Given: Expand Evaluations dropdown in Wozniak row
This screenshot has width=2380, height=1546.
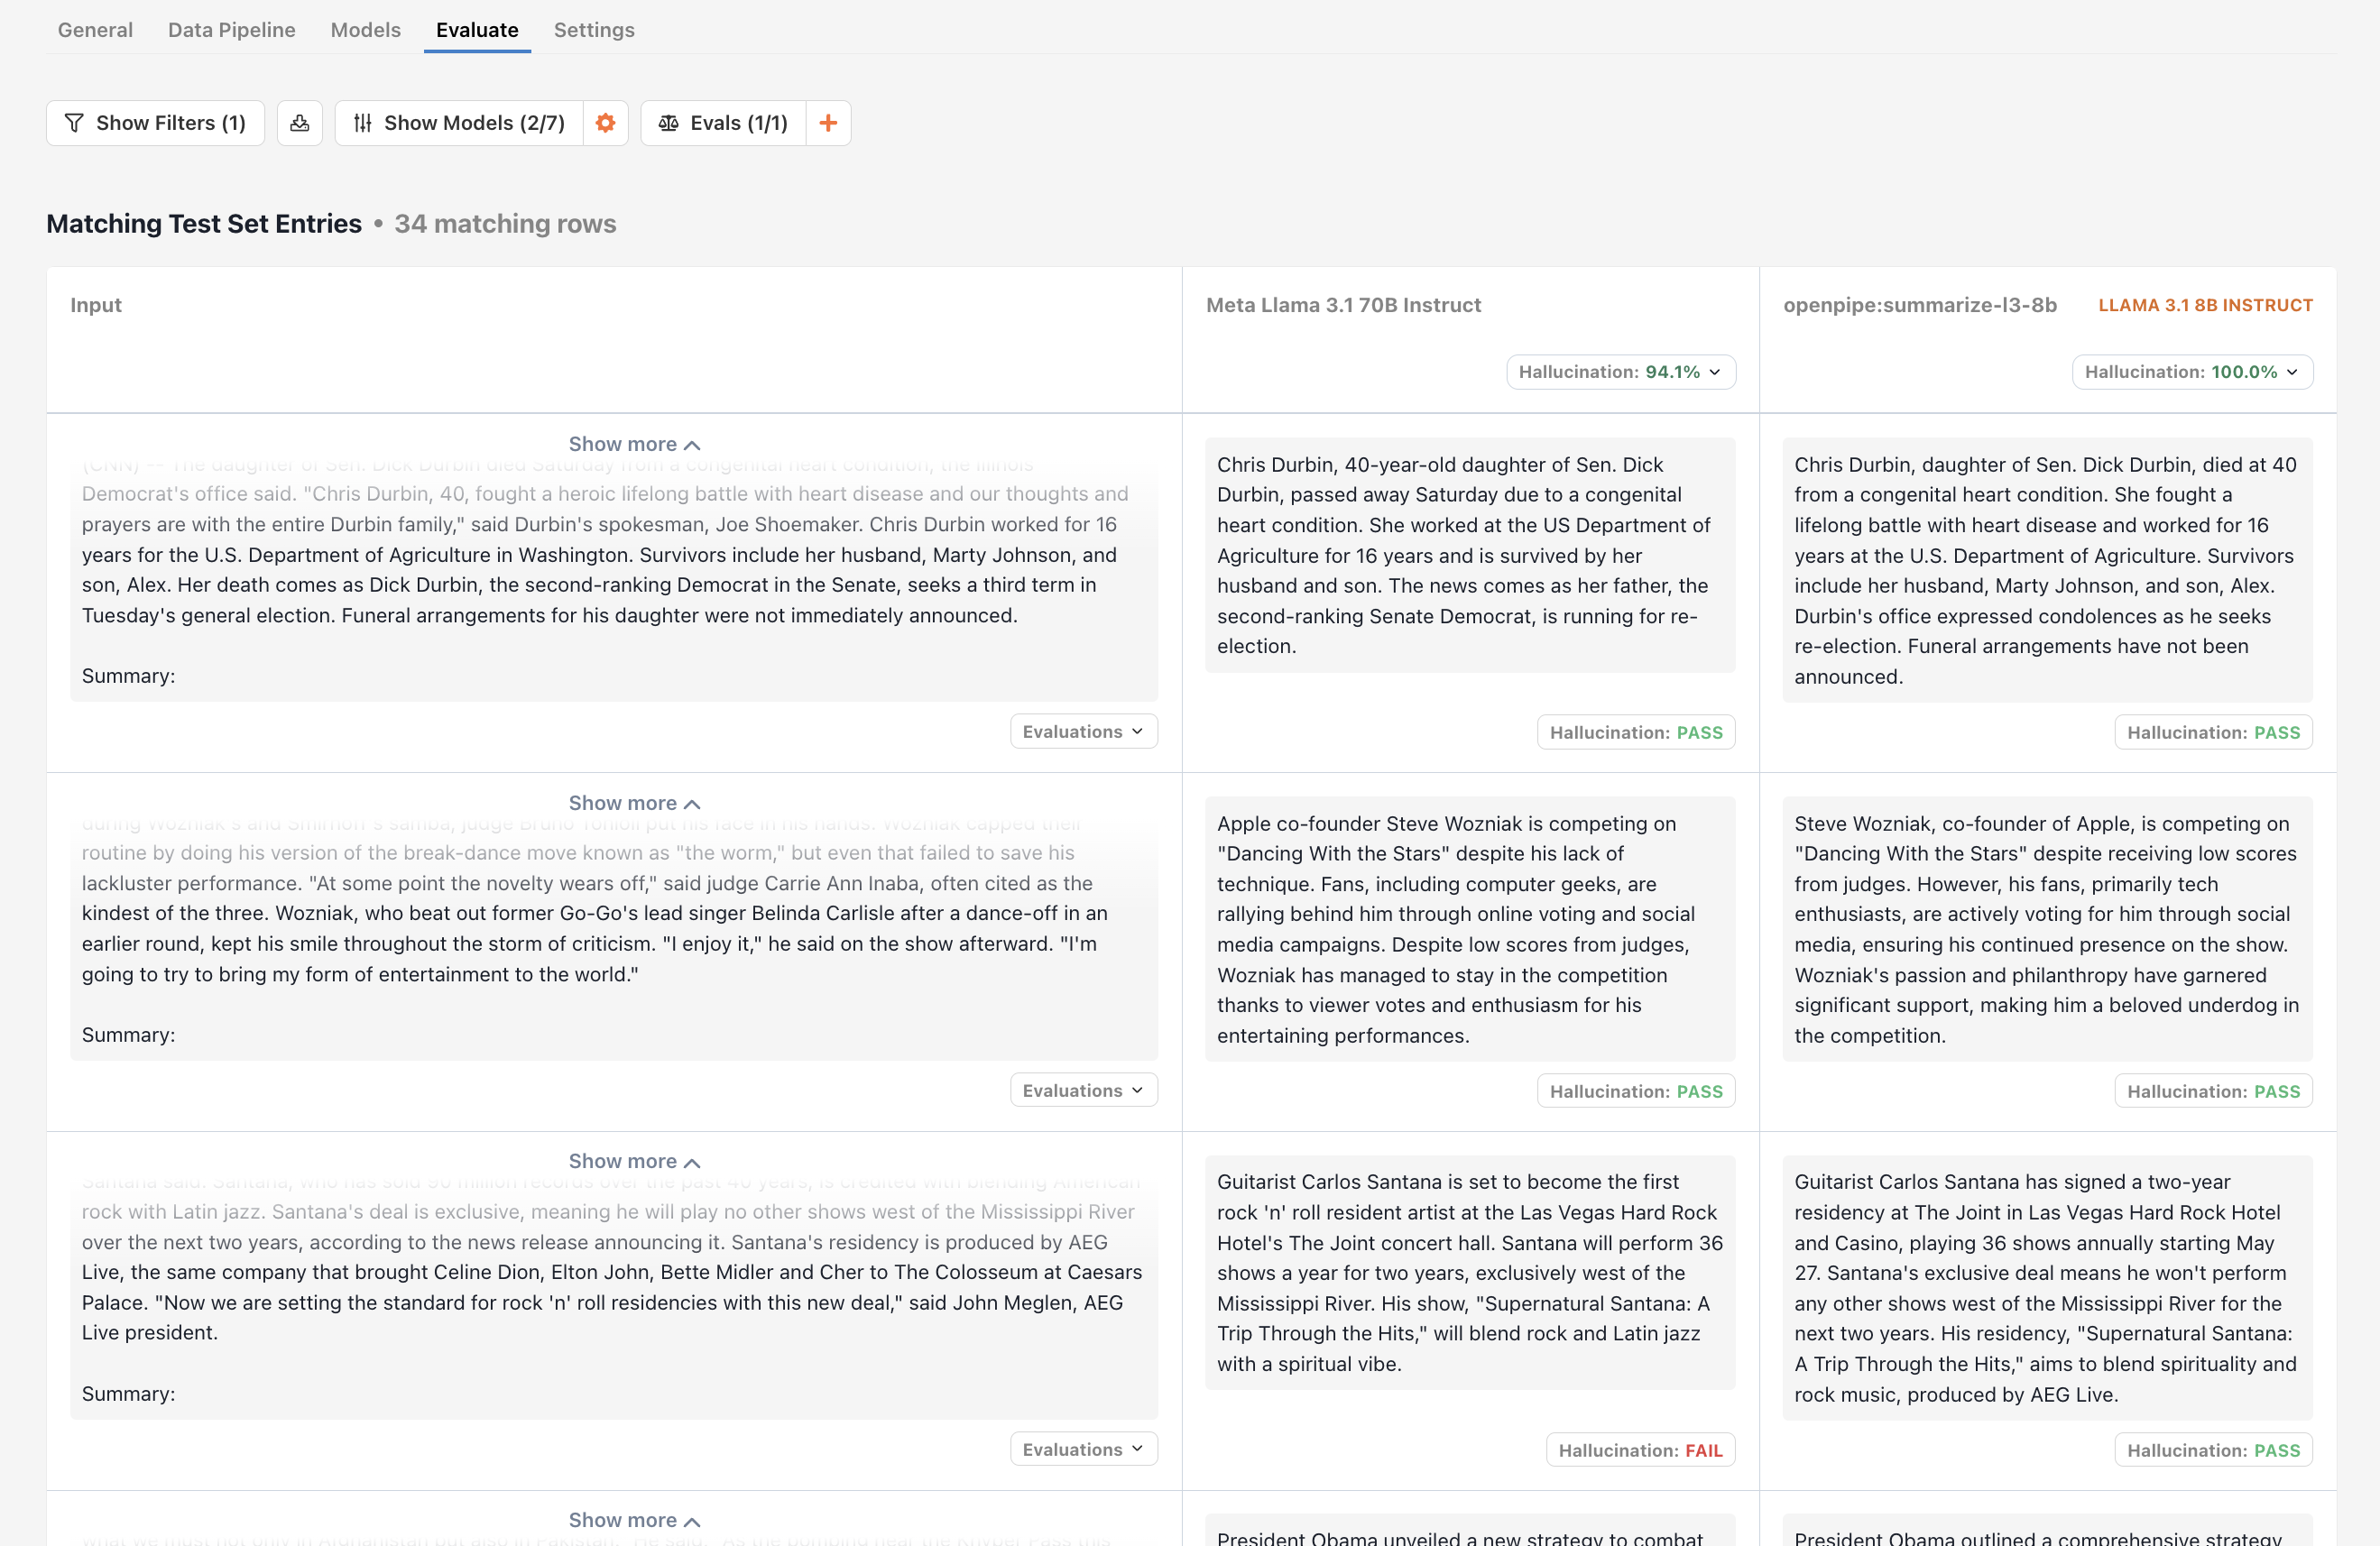Looking at the screenshot, I should coord(1083,1091).
